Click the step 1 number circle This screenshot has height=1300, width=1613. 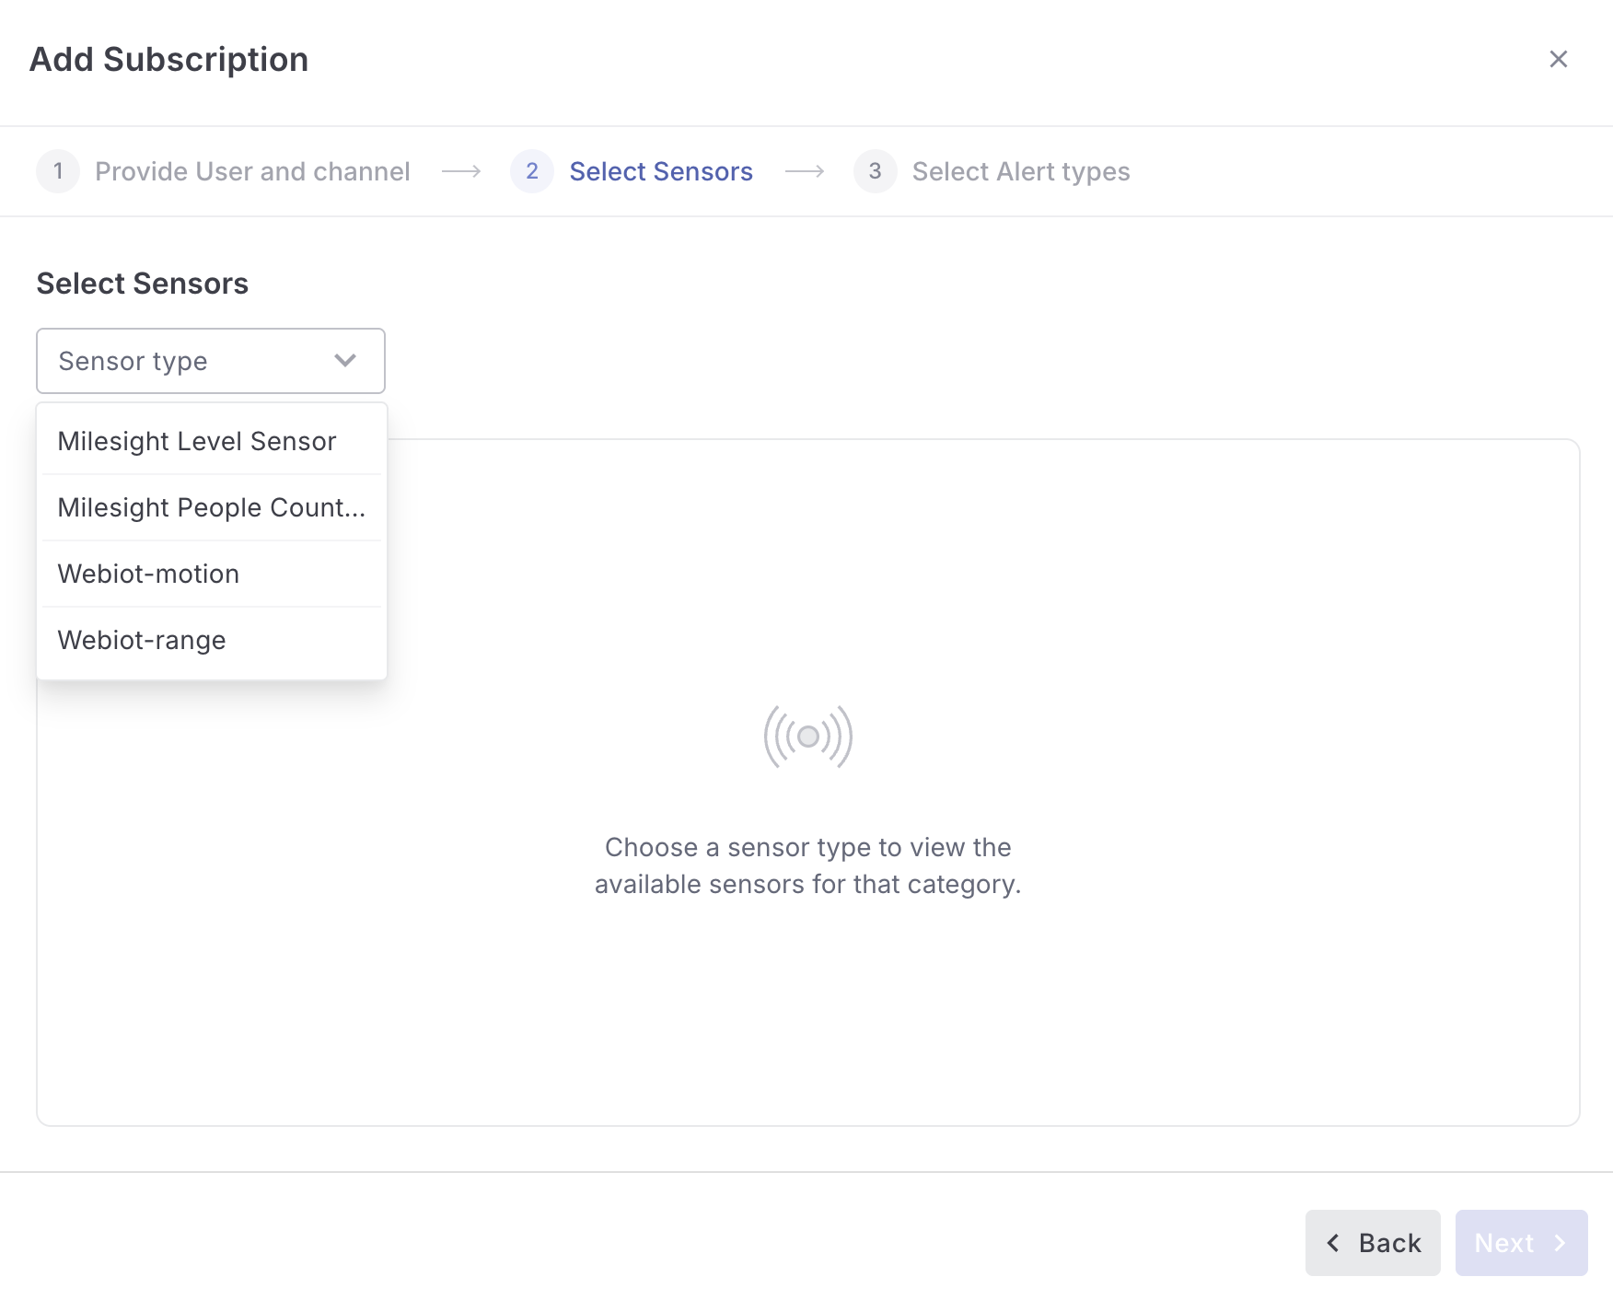point(58,171)
